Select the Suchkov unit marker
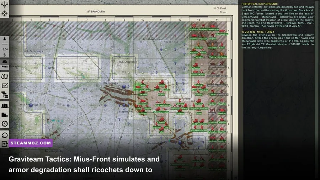 [x=213, y=120]
